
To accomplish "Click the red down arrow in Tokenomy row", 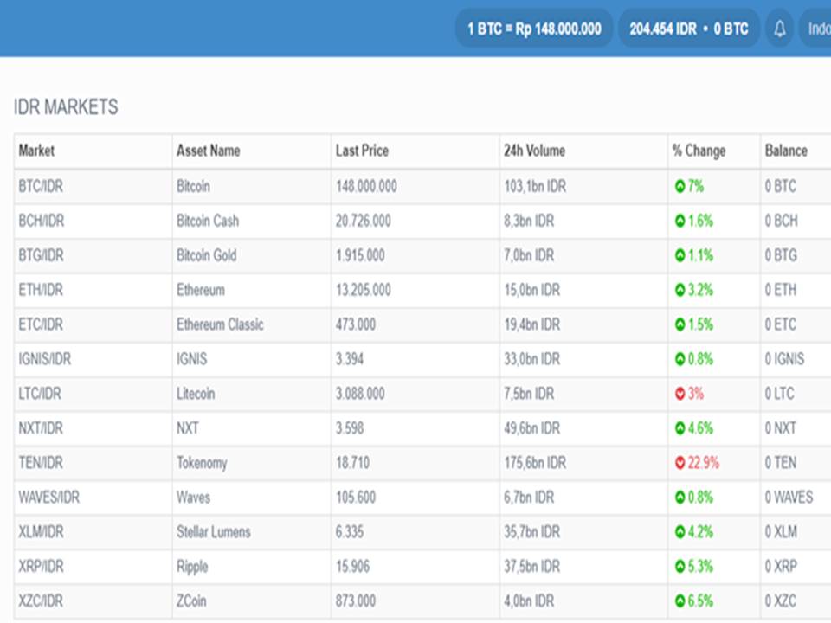I will (680, 463).
